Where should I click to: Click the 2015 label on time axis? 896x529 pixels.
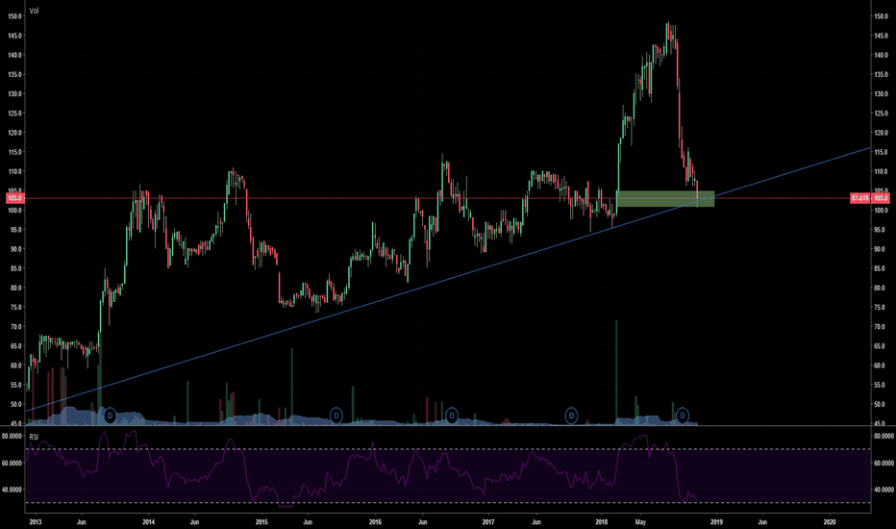(261, 522)
